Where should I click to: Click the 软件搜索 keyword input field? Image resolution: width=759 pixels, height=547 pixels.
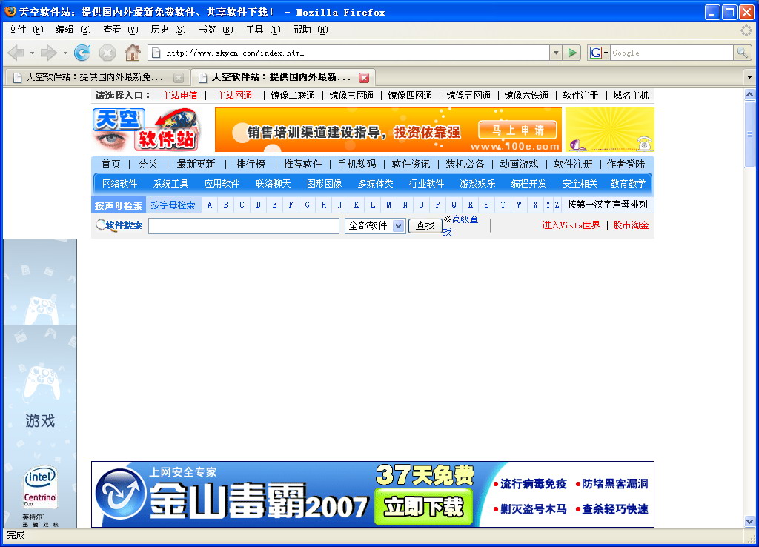pyautogui.click(x=244, y=225)
